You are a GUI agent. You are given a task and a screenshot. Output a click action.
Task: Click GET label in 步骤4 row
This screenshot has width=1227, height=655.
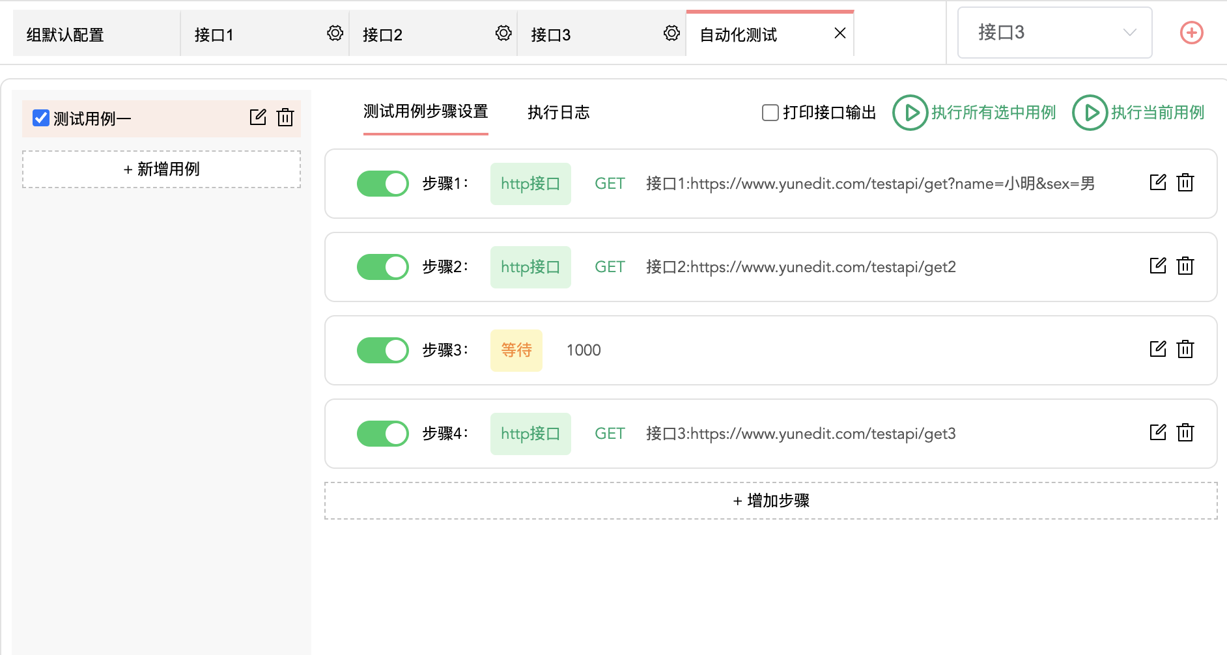(610, 434)
